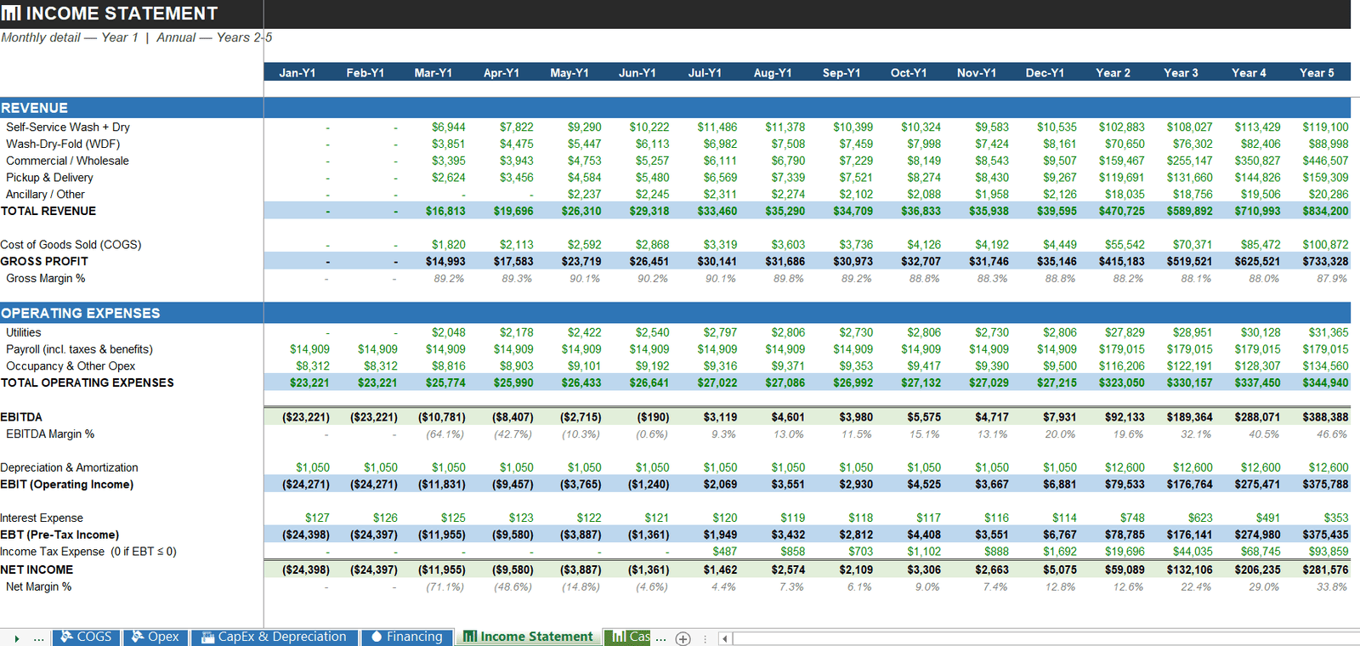Click the REVENUE section header

[x=34, y=108]
